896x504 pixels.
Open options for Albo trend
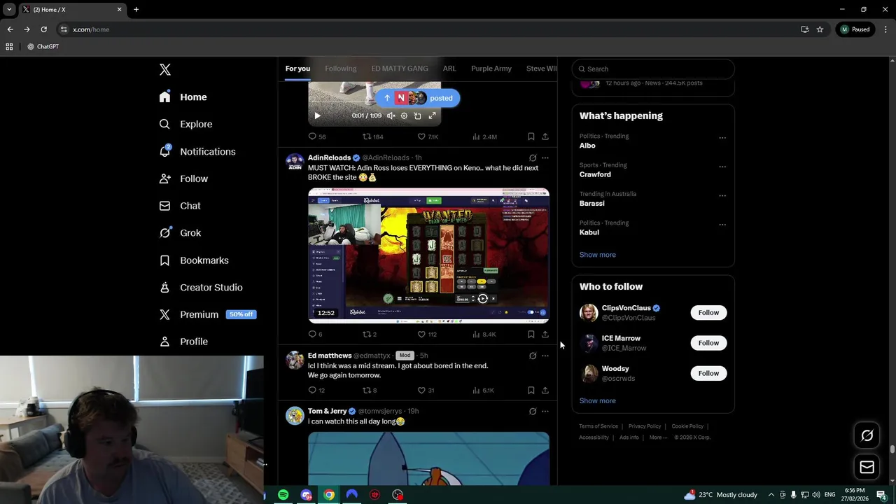tap(722, 138)
